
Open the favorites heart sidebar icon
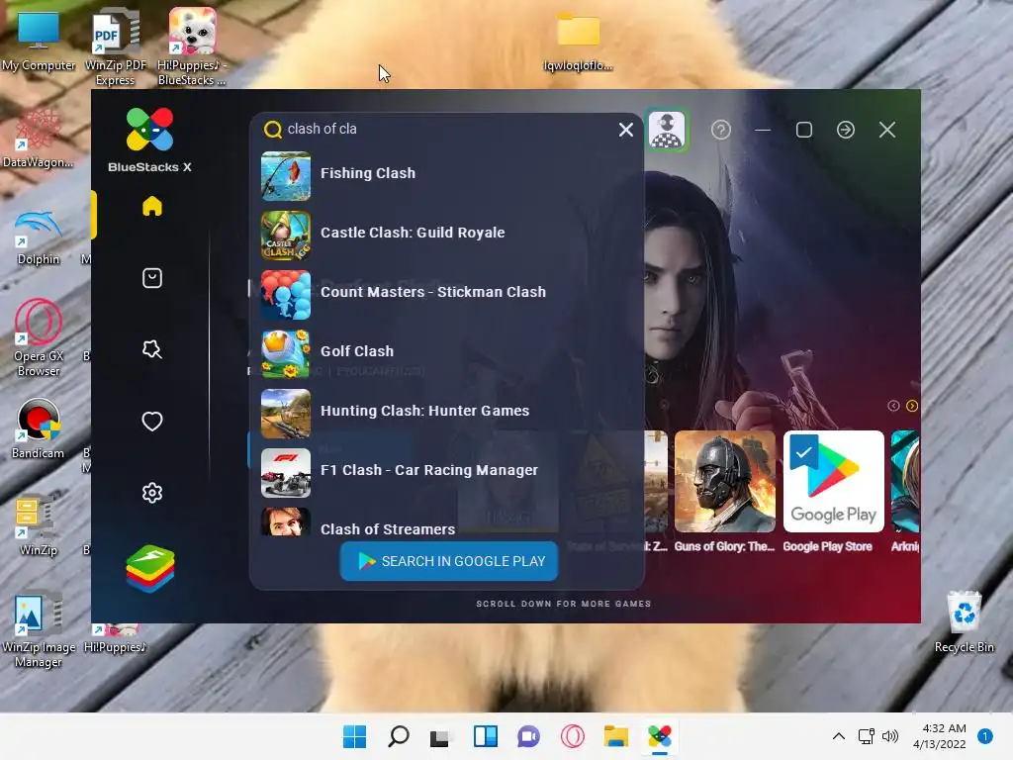[x=151, y=422]
